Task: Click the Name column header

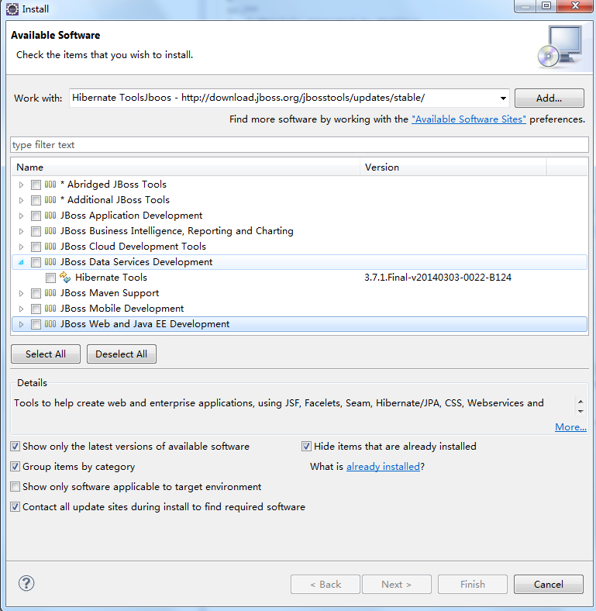Action: pos(185,167)
